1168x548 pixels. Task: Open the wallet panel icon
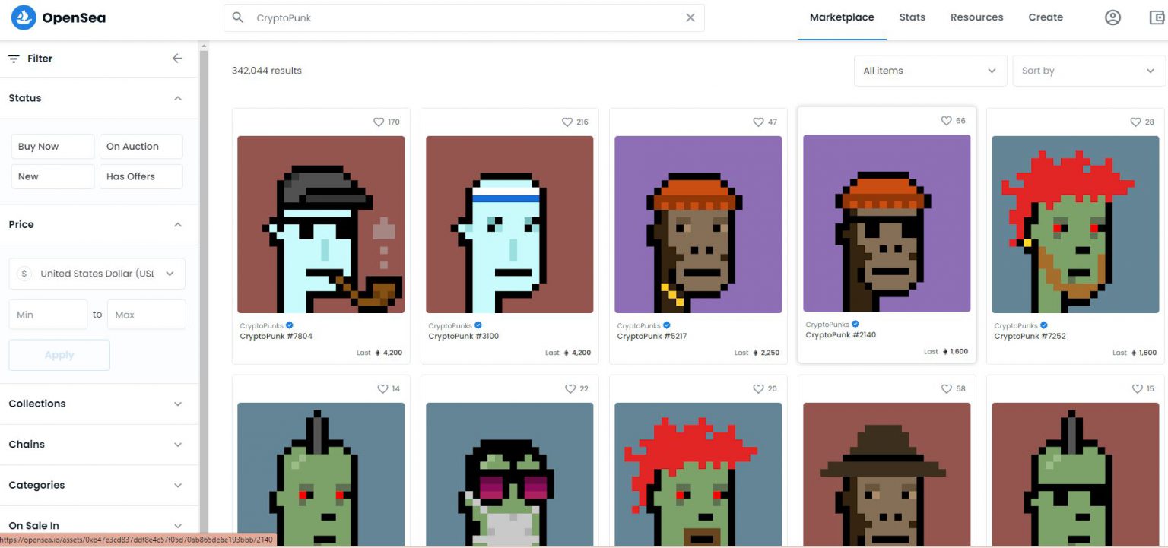pos(1156,17)
